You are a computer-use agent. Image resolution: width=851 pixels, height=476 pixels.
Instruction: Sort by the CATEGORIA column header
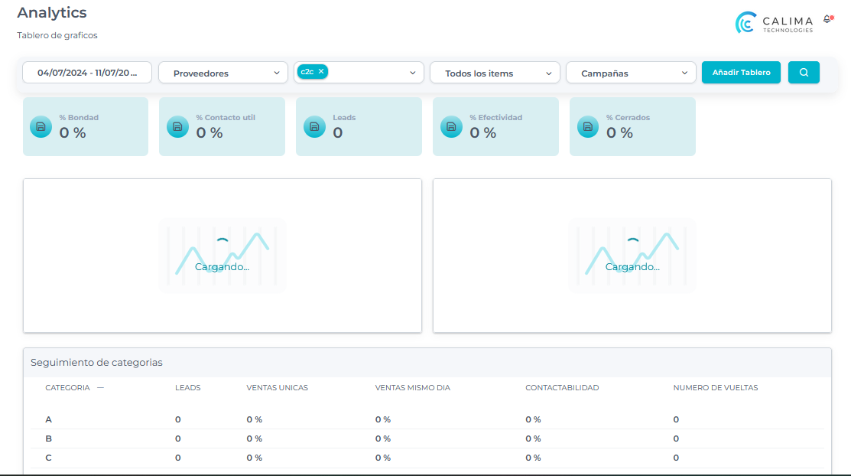[x=67, y=388]
